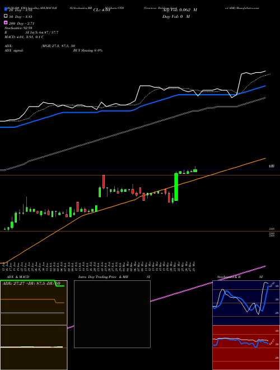Click the 'Stochastics: 92.98' readout
Image resolution: width=280 pixels, height=370 pixels.
[x=18, y=28]
